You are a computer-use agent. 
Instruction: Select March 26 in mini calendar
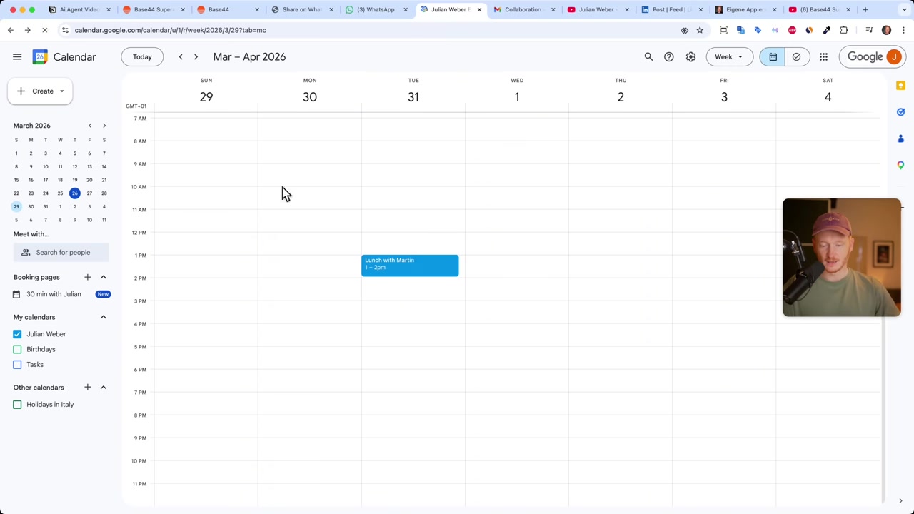click(x=74, y=193)
